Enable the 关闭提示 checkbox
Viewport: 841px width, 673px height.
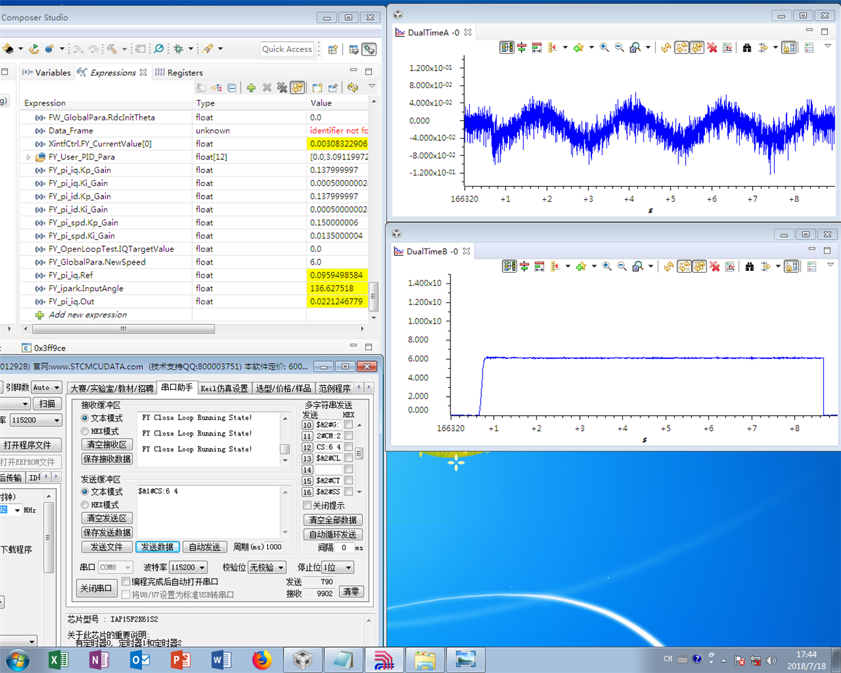tap(308, 505)
